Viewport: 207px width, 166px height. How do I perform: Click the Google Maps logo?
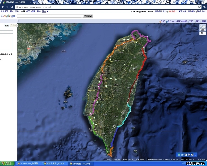pyautogui.click(x=8, y=16)
